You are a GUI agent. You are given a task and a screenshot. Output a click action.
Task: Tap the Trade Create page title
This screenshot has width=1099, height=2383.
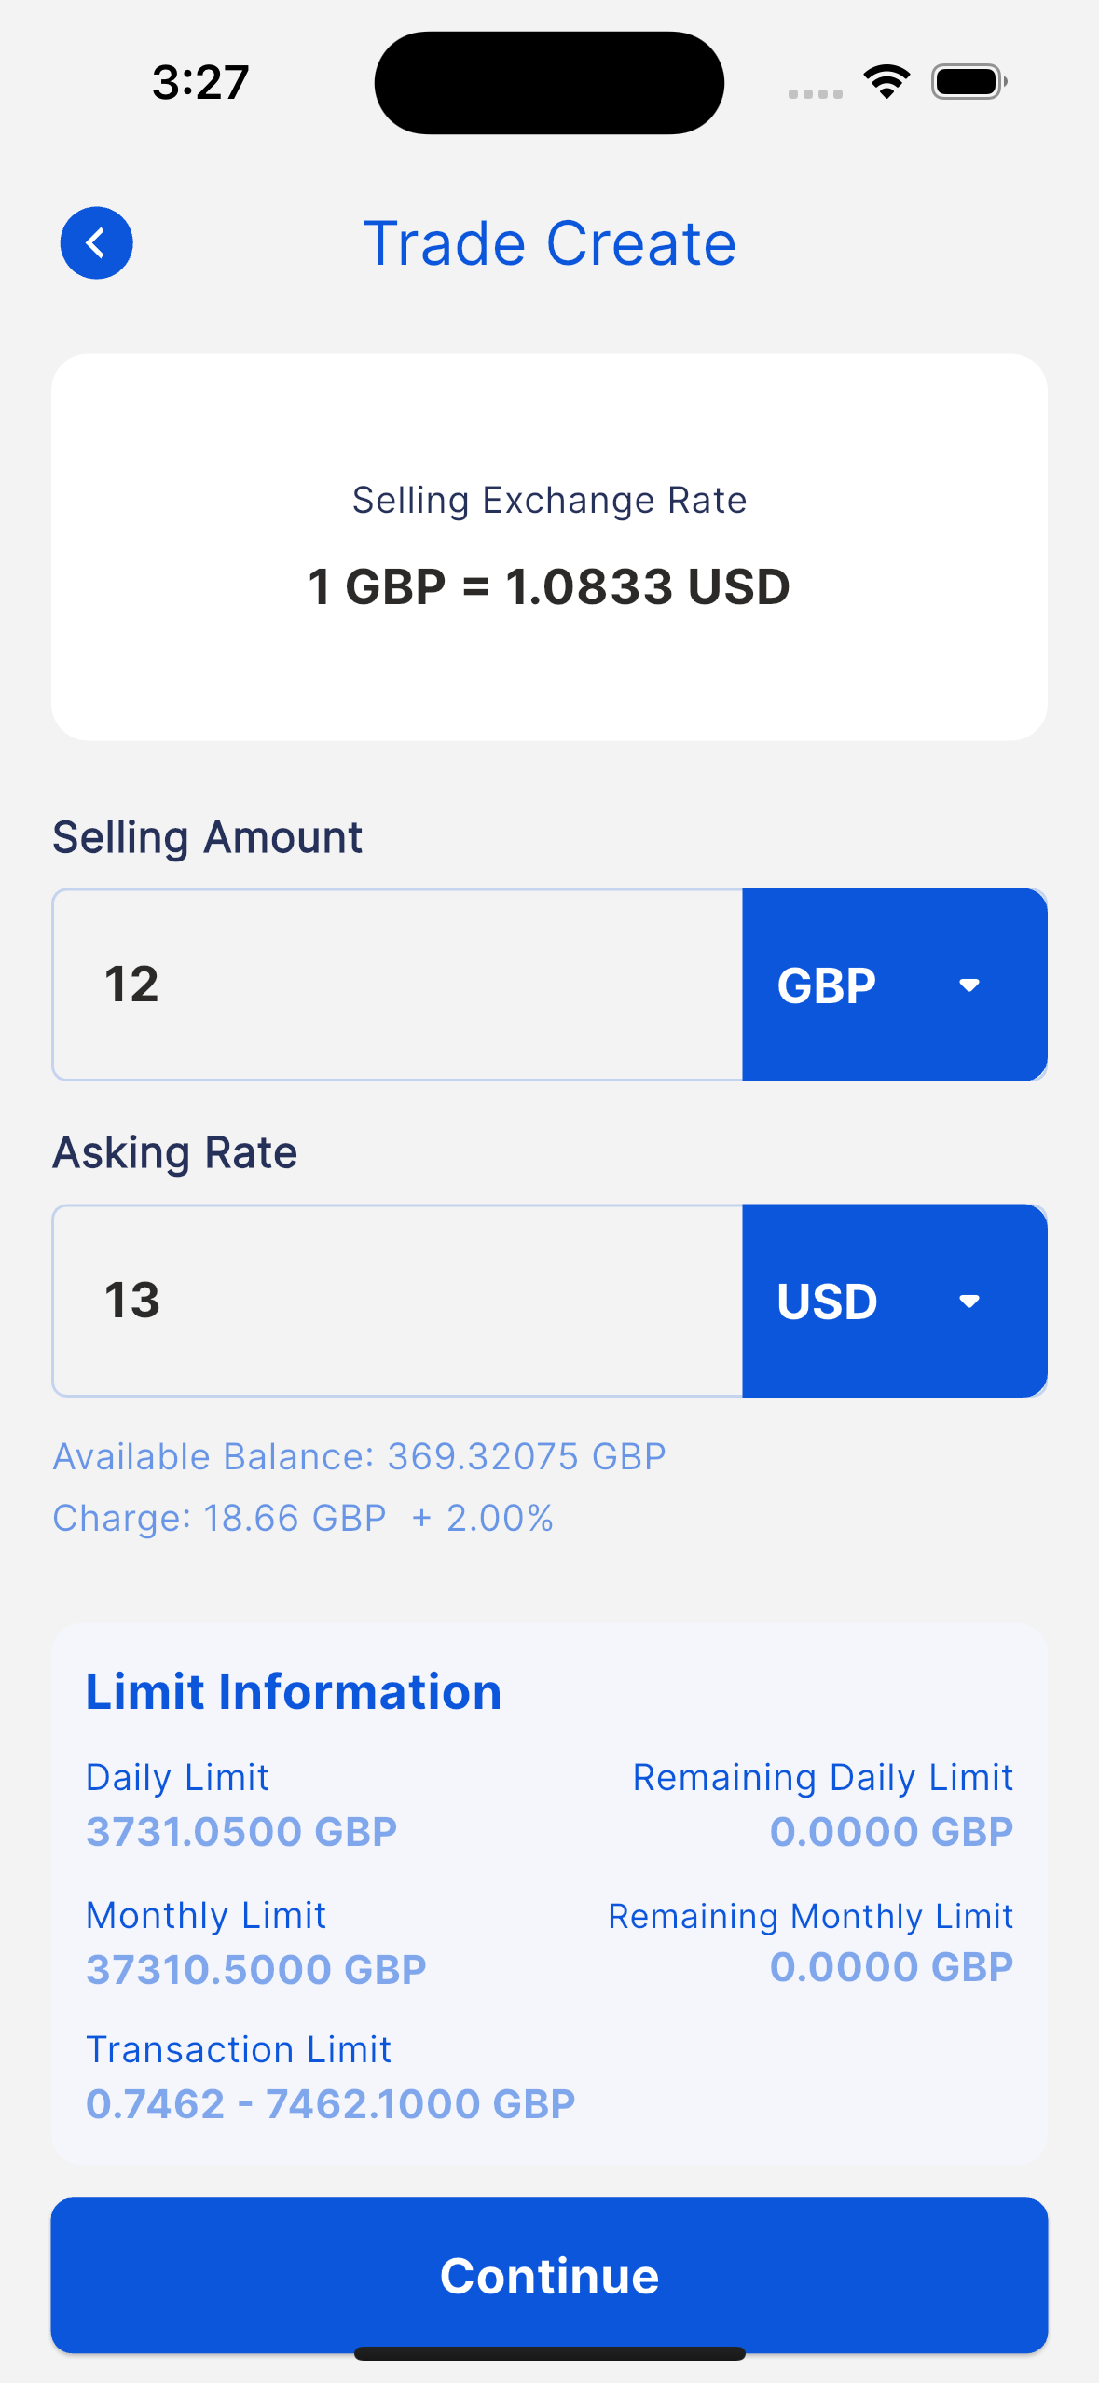[x=549, y=244]
